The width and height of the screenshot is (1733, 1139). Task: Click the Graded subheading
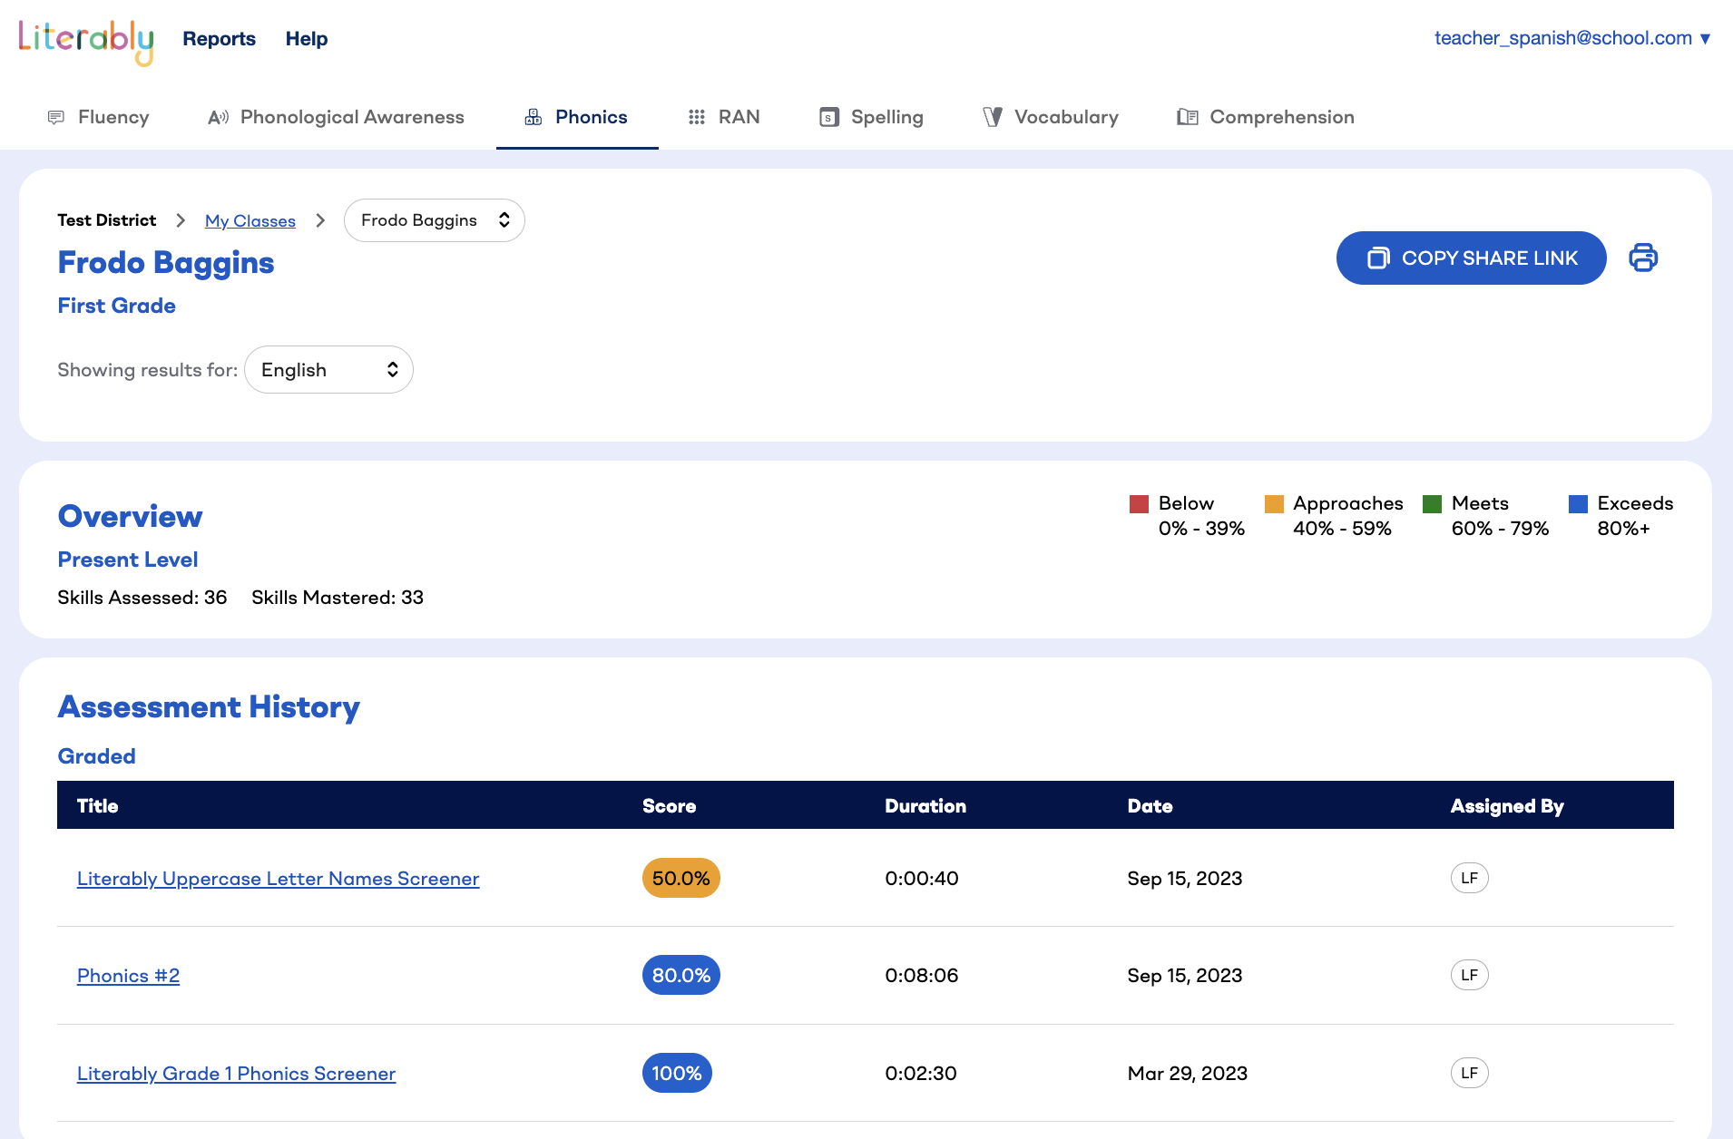(x=97, y=756)
